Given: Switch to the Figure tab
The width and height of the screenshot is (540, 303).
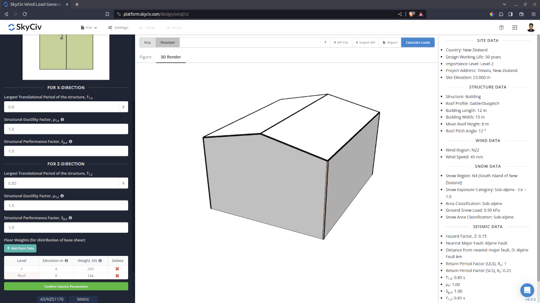Looking at the screenshot, I should coord(145,57).
